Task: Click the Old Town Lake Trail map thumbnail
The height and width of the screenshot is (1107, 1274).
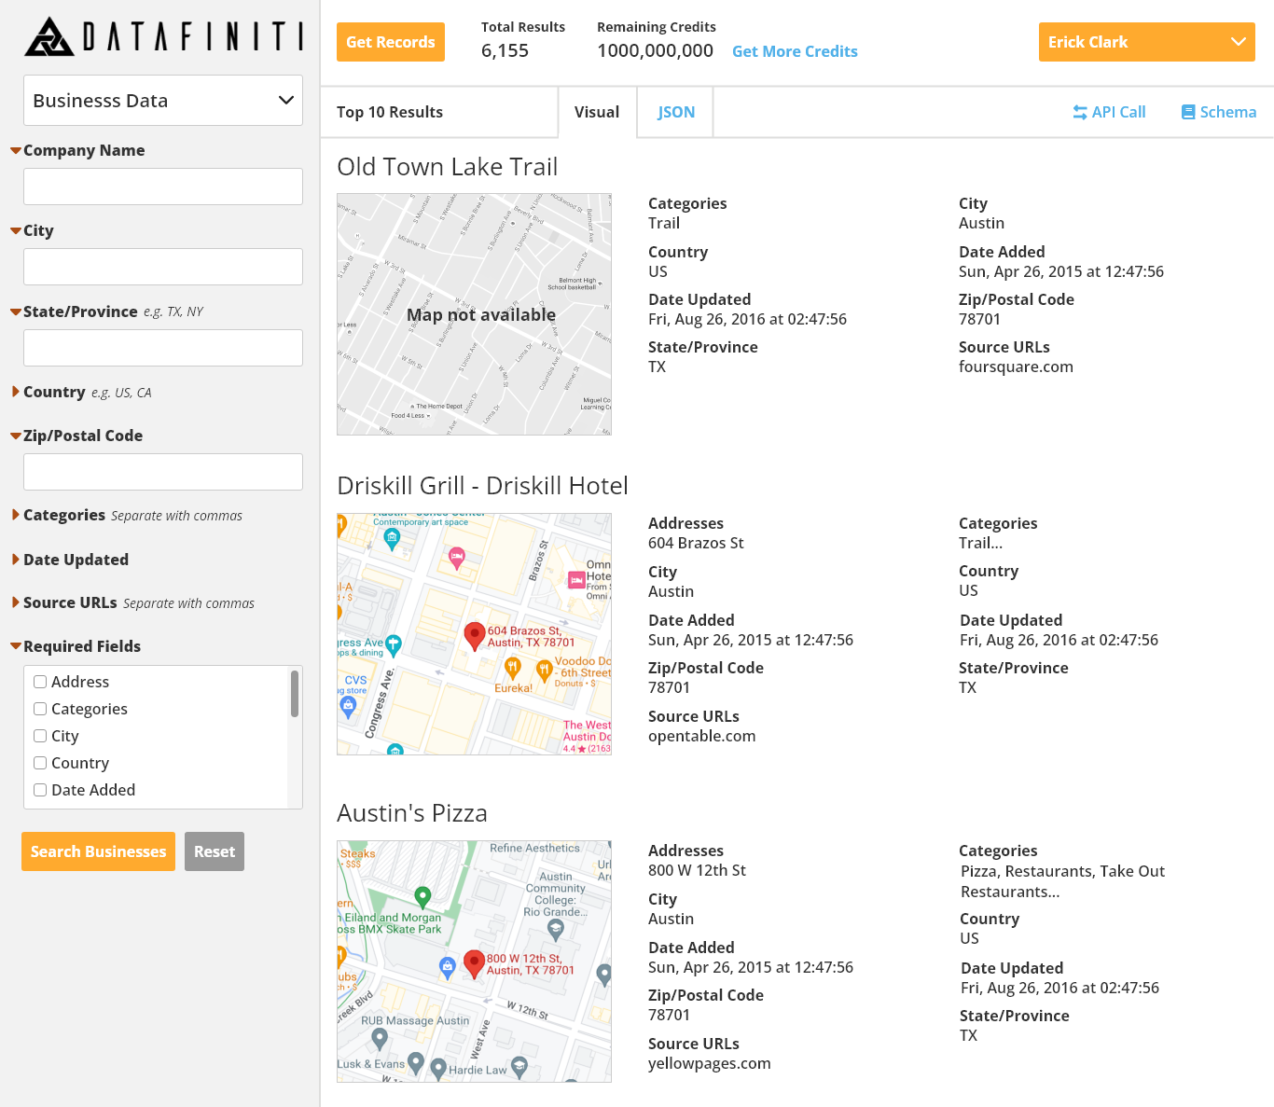Action: tap(474, 314)
